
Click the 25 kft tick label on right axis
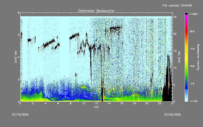tap(175, 17)
